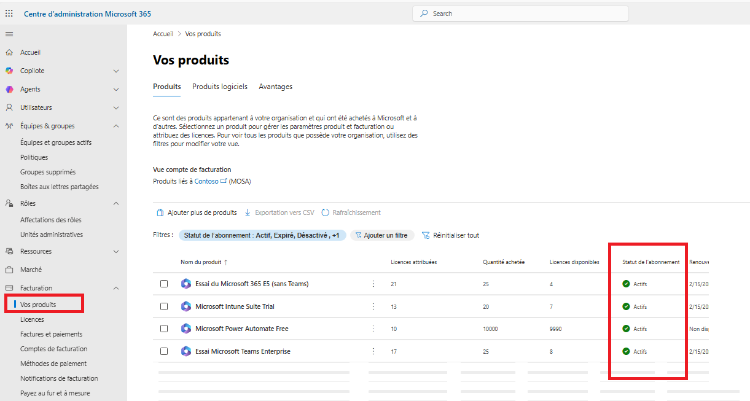Click the Accueil home icon in sidebar

click(9, 53)
